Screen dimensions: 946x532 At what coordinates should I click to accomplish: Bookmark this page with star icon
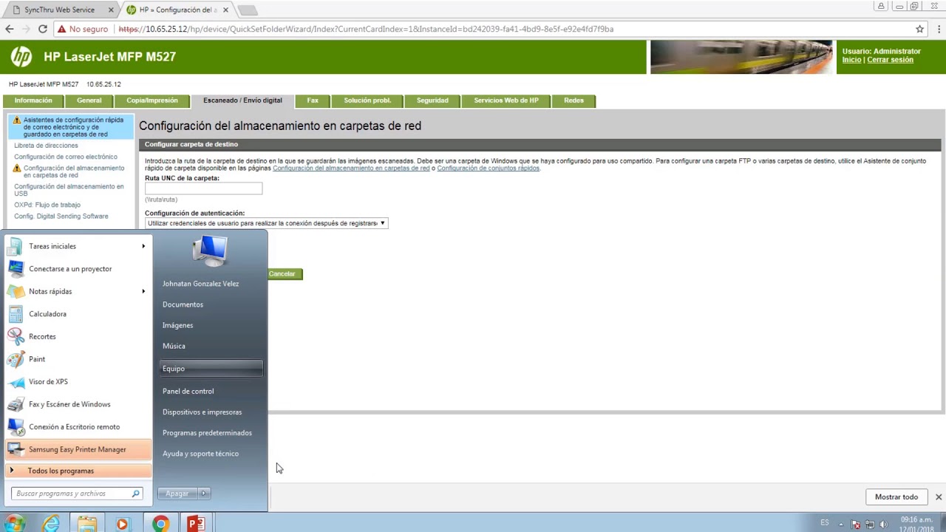coord(920,29)
